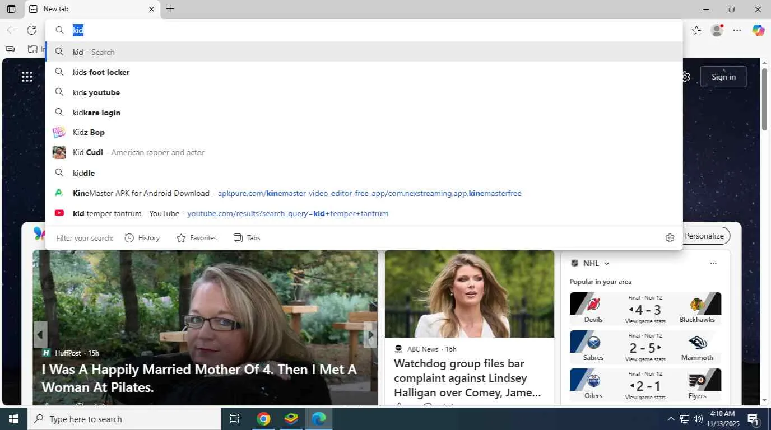Image resolution: width=771 pixels, height=430 pixels.
Task: Open the app launcher grid icon
Action: click(x=27, y=77)
